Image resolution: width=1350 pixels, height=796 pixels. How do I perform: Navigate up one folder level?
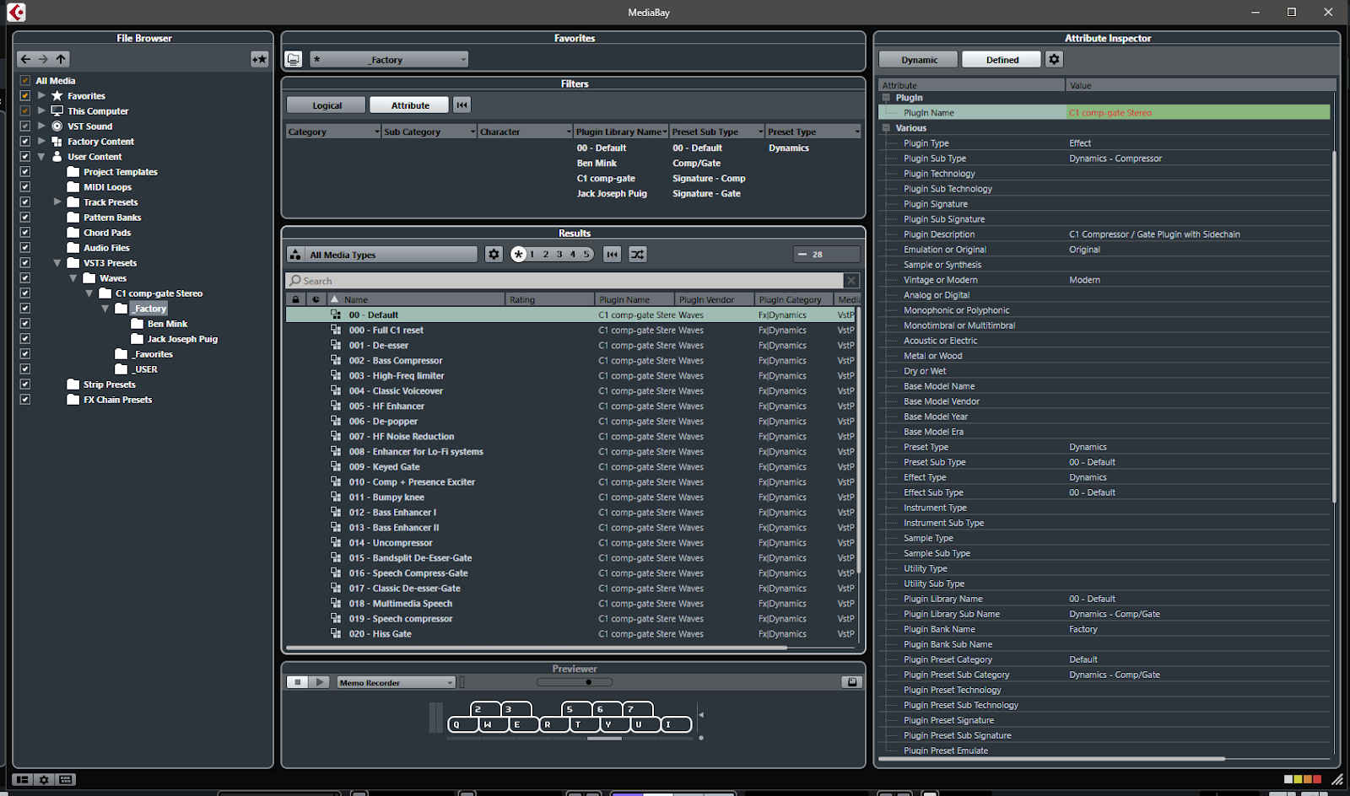coord(61,59)
